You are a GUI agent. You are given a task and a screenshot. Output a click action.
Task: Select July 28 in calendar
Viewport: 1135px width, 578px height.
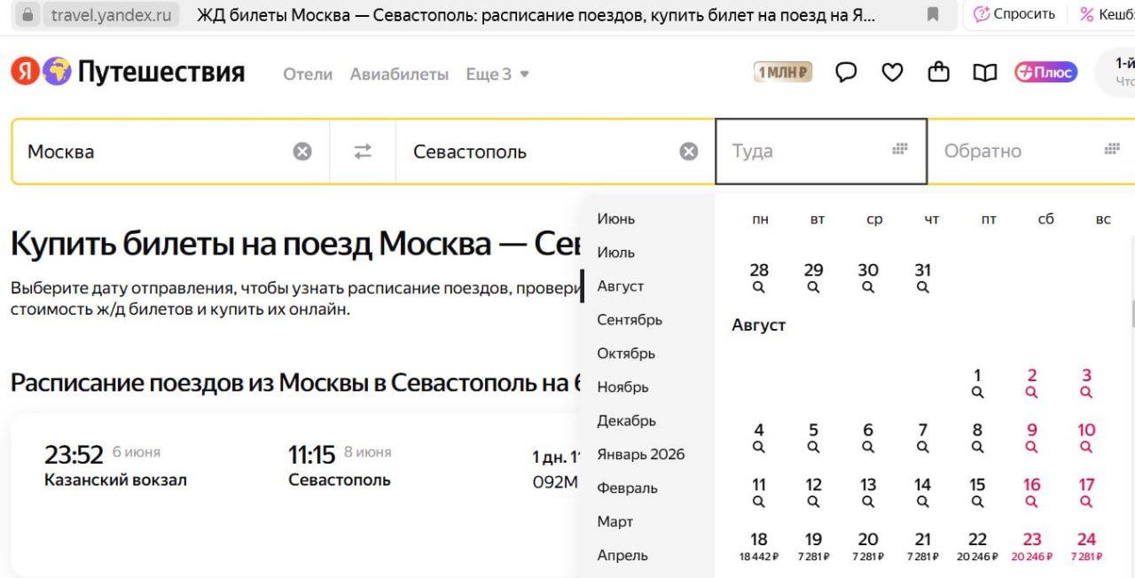[759, 277]
